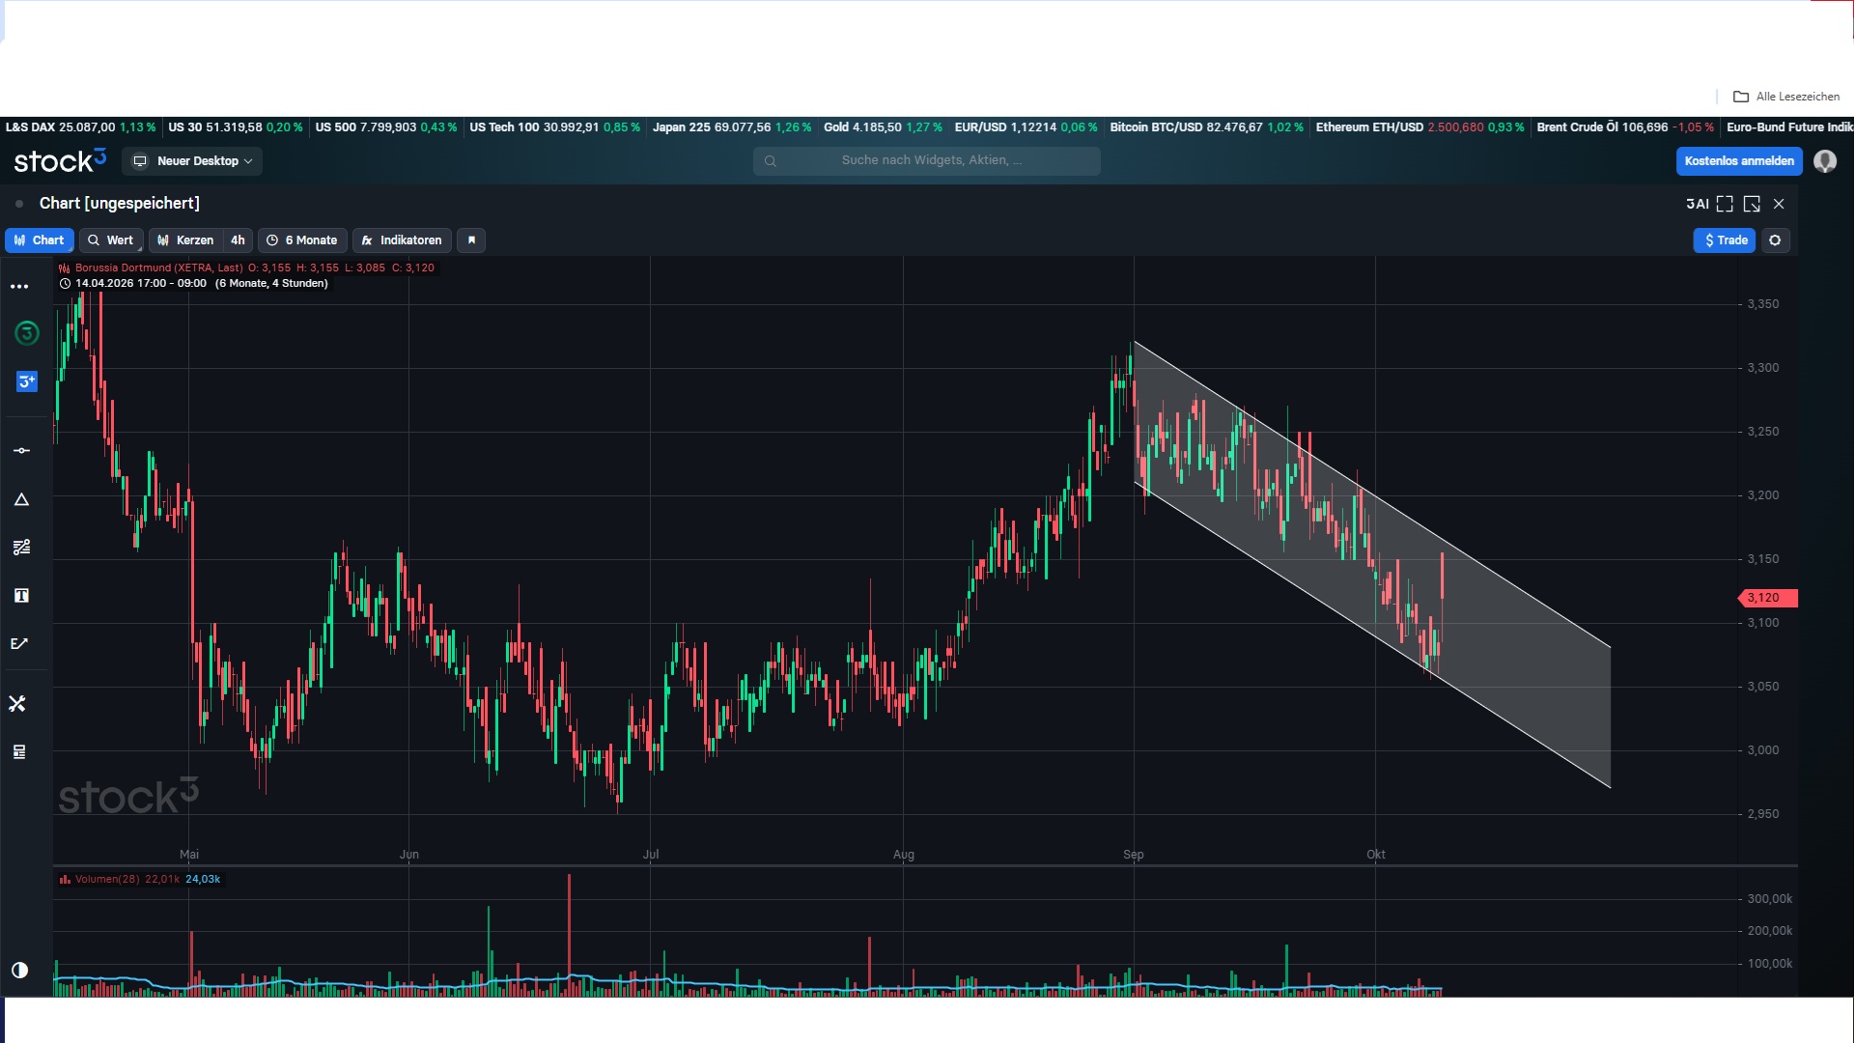Select the horizontal line drawing tool
The image size is (1855, 1043).
click(21, 450)
